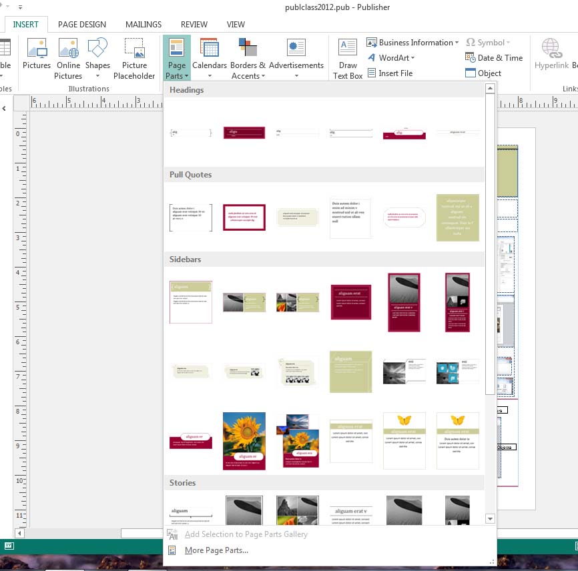
Task: Select the Draw Text Box tool
Action: 346,57
